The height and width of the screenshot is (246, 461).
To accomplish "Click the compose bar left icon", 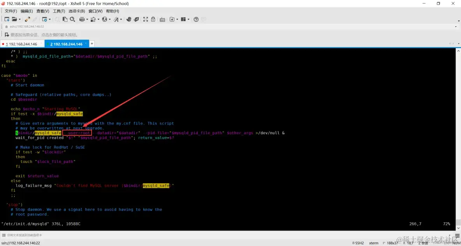I will tap(4, 235).
